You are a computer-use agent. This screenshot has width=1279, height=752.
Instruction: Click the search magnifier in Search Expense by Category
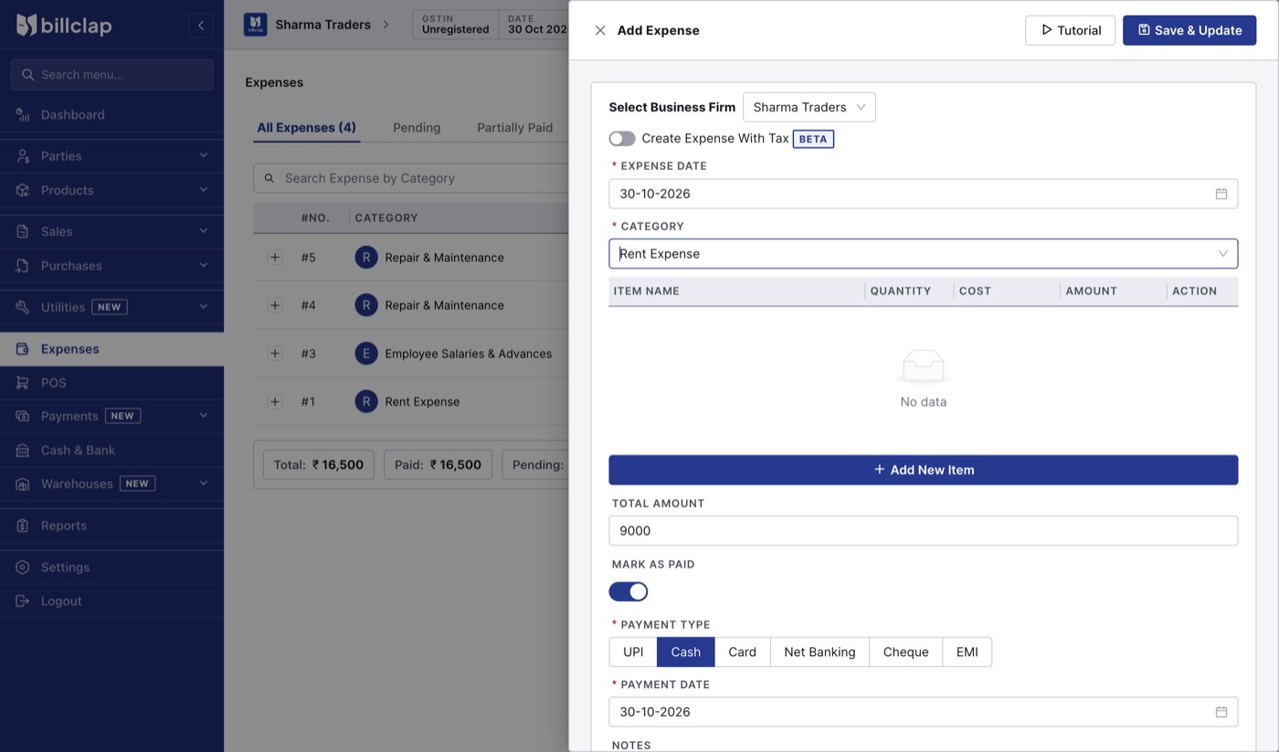pos(270,178)
